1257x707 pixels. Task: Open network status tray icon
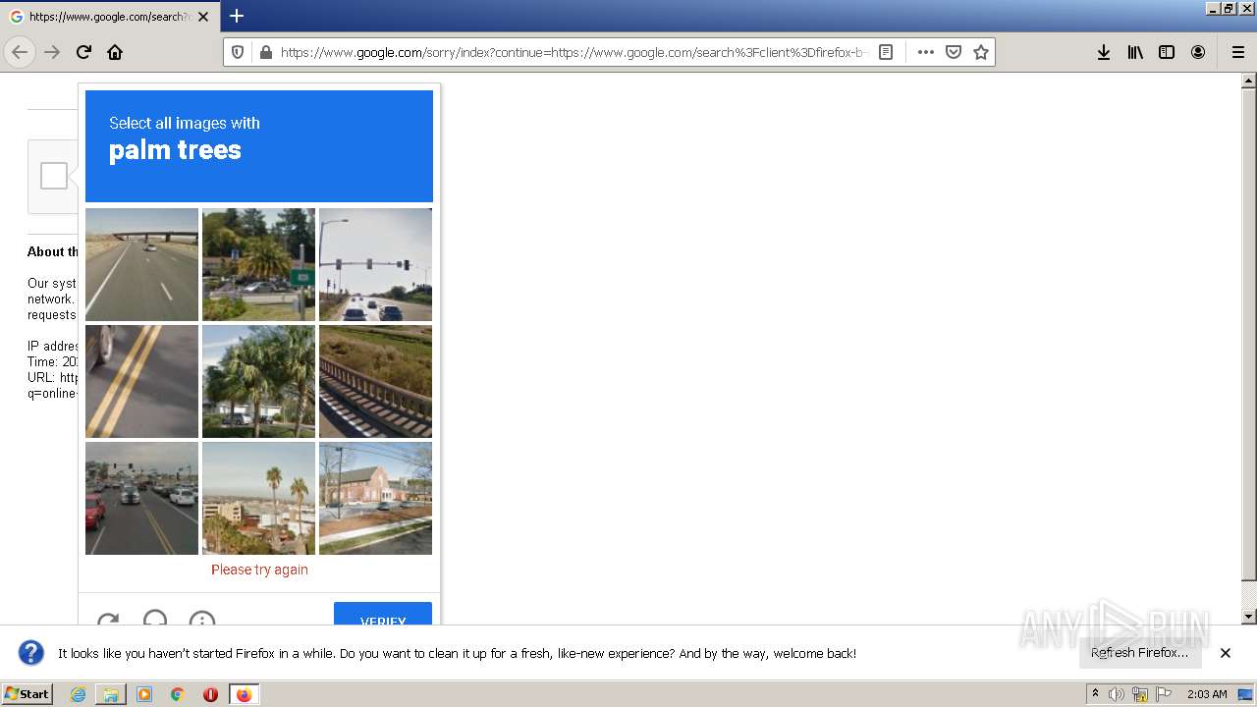tap(1140, 694)
